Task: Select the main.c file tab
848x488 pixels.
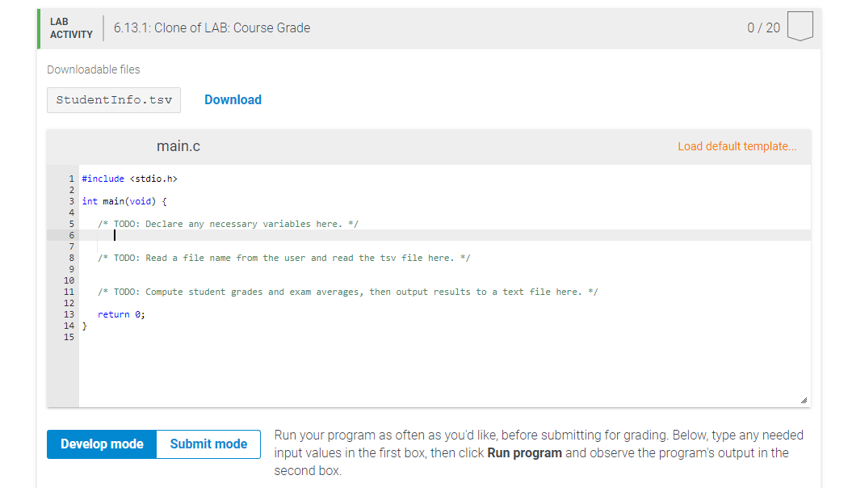Action: (x=178, y=146)
